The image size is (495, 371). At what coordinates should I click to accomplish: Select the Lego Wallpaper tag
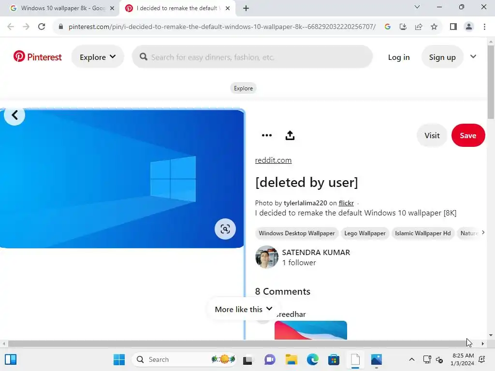[x=365, y=233]
